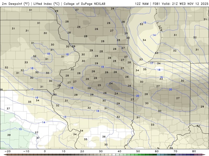Select the "10" label on the color scale
The height and width of the screenshot is (156, 209).
point(63,151)
